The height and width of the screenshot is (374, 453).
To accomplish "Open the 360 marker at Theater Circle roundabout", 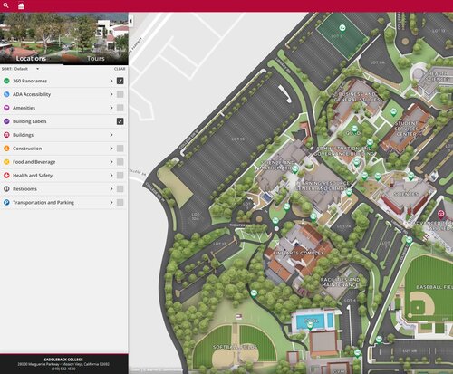I will 275,221.
